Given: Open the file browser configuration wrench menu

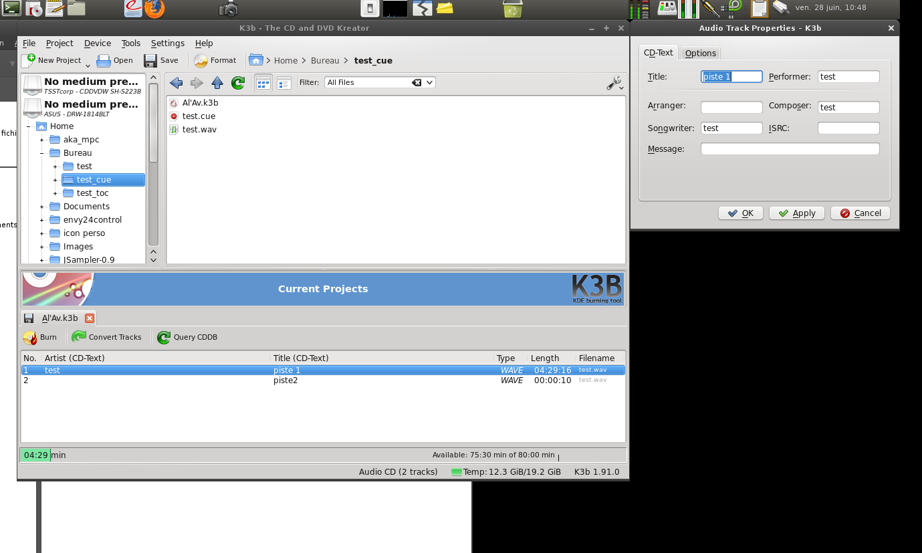Looking at the screenshot, I should pos(614,83).
